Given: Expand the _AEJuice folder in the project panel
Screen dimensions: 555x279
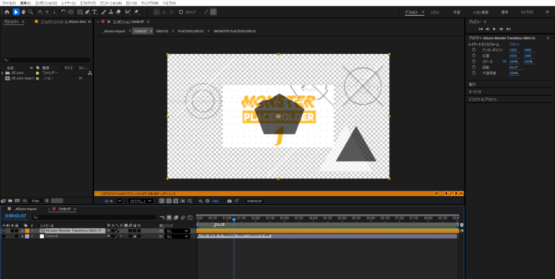Looking at the screenshot, I should [2, 72].
